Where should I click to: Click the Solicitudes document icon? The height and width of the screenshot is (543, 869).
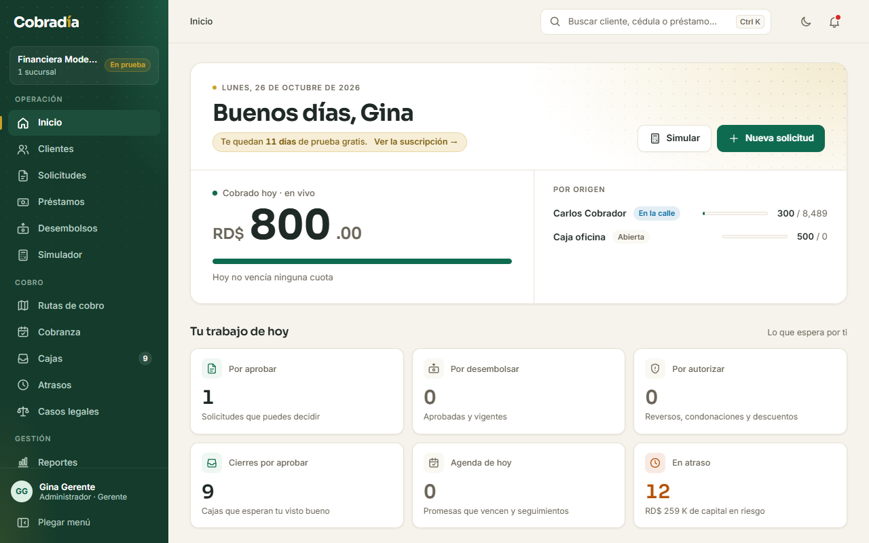[x=23, y=176]
